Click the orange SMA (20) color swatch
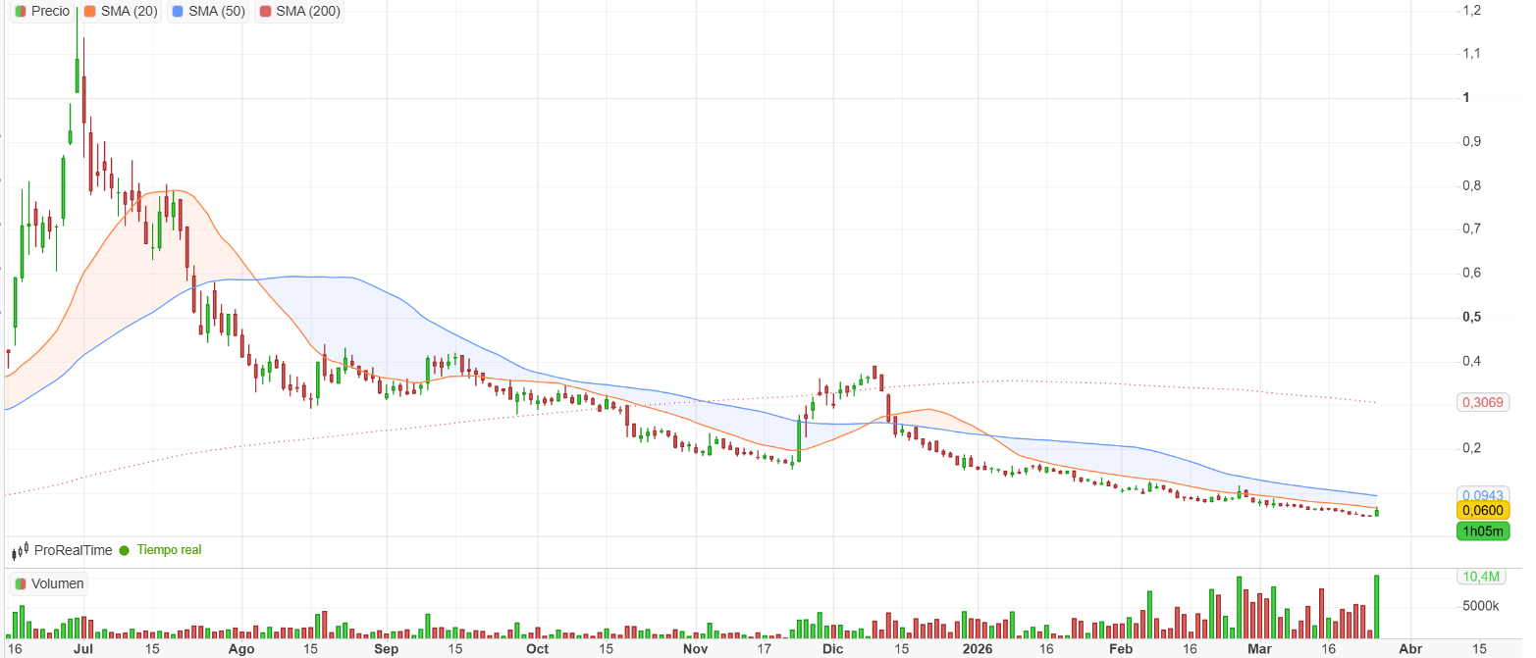The width and height of the screenshot is (1536, 658). pos(90,12)
